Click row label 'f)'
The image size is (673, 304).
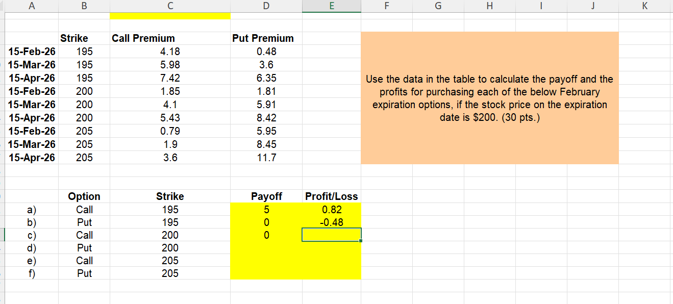point(32,273)
